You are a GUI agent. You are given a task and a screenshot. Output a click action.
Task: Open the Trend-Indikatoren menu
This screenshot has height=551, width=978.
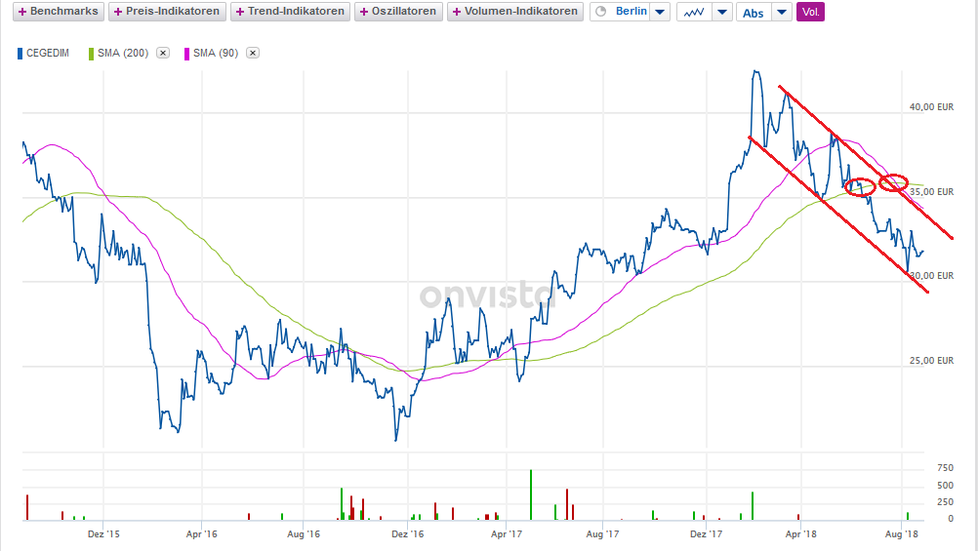point(290,12)
